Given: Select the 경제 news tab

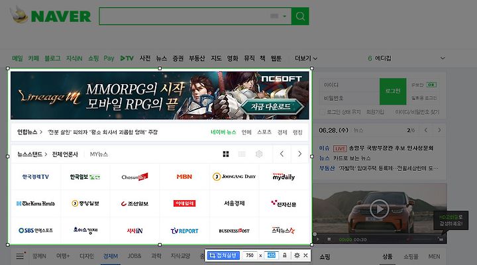Looking at the screenshot, I should 282,132.
